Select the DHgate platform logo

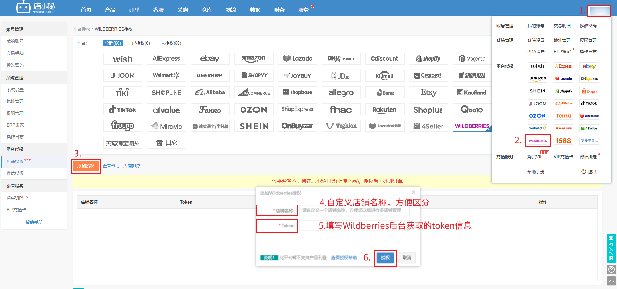pyautogui.click(x=341, y=59)
